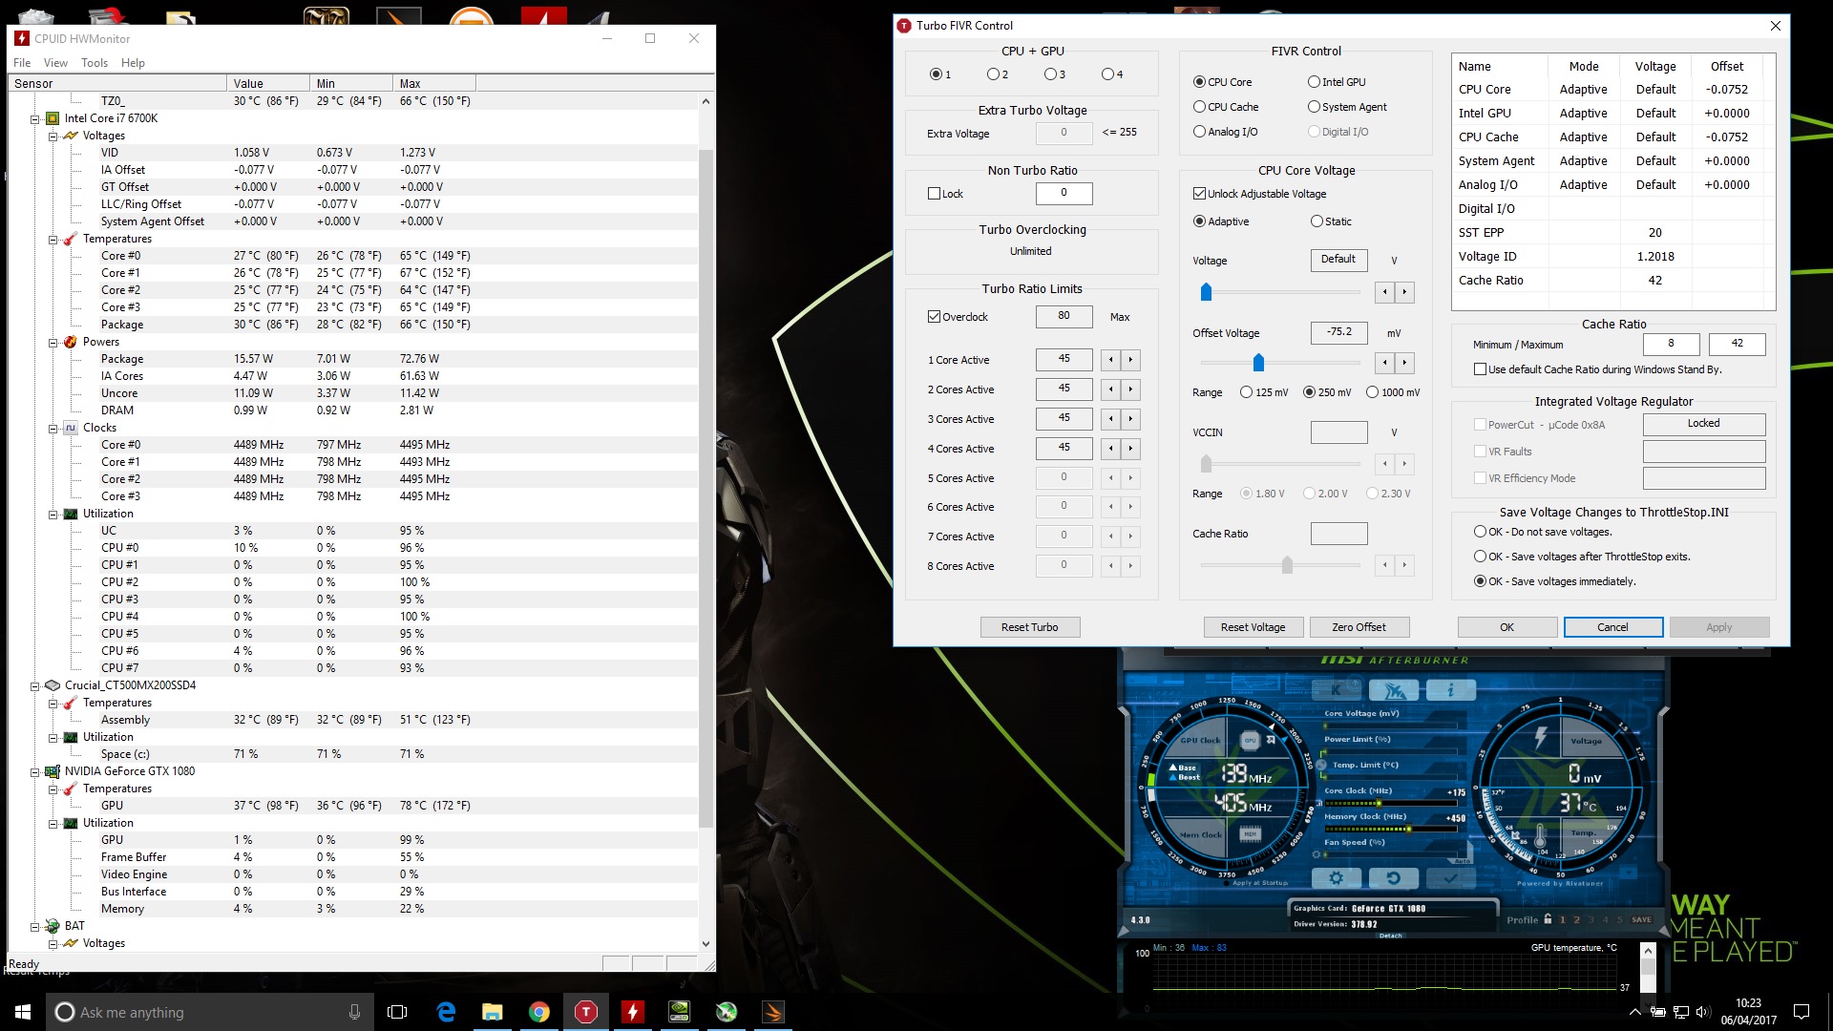Click the Turbo FVIR Control title icon
The image size is (1833, 1031).
click(x=904, y=26)
